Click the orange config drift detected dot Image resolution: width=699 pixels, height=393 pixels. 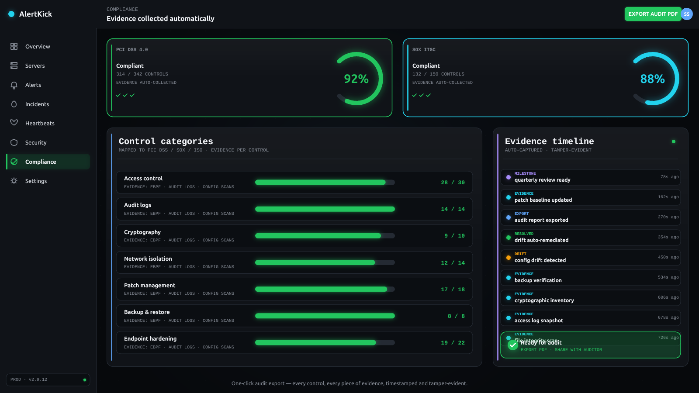[509, 258]
